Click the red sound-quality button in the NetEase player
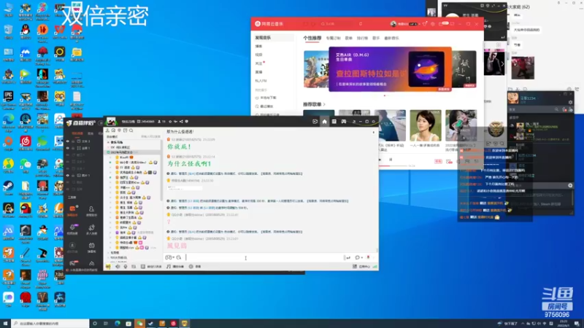This screenshot has height=328, width=584. (x=438, y=161)
